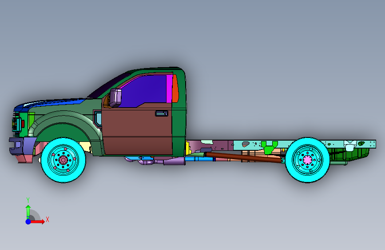The height and width of the screenshot is (250, 385).
Task: Pick the front wheel hub center
Action: click(x=64, y=160)
